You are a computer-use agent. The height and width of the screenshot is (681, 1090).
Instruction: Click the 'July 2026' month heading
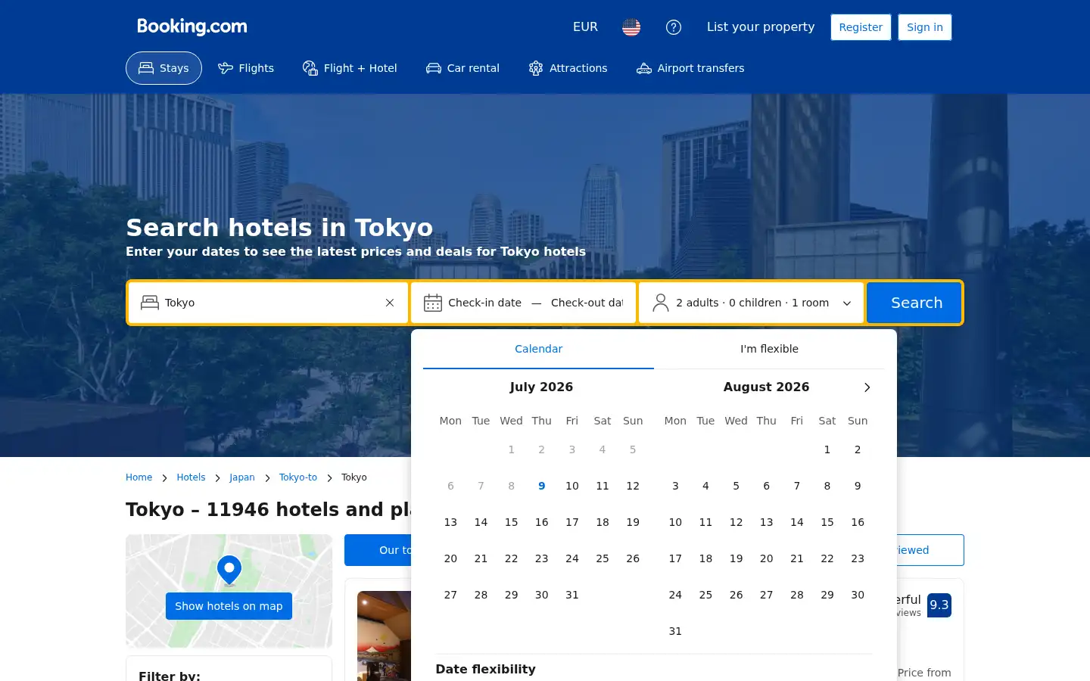click(x=541, y=387)
